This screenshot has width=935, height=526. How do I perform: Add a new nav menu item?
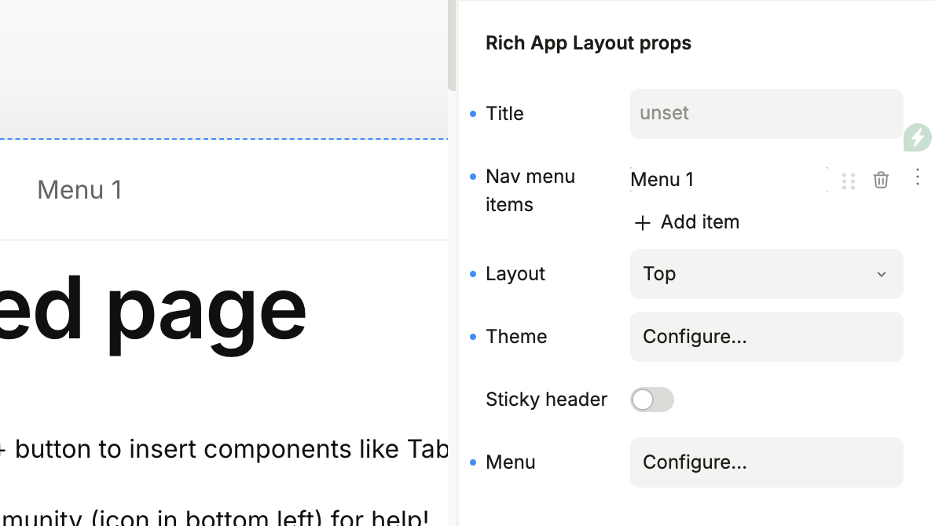tap(687, 222)
